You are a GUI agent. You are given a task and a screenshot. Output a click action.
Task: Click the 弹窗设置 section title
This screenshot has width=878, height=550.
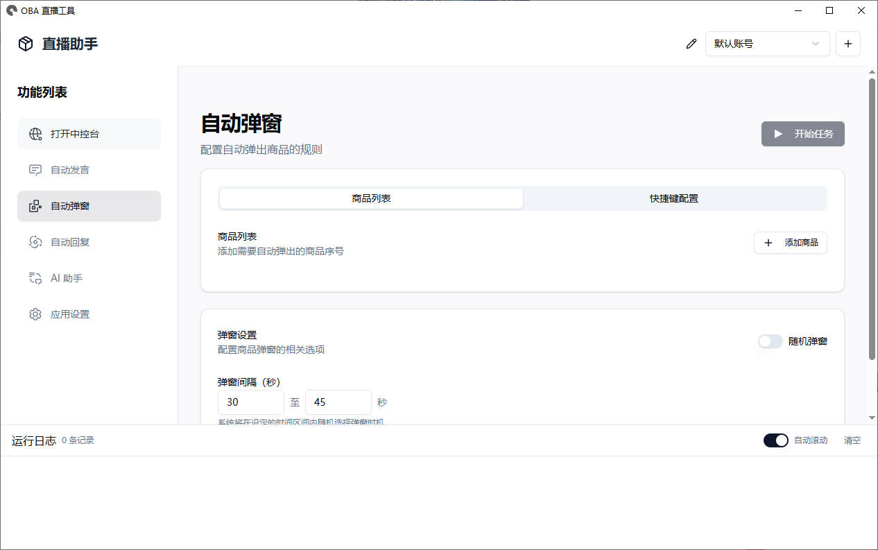pos(237,335)
